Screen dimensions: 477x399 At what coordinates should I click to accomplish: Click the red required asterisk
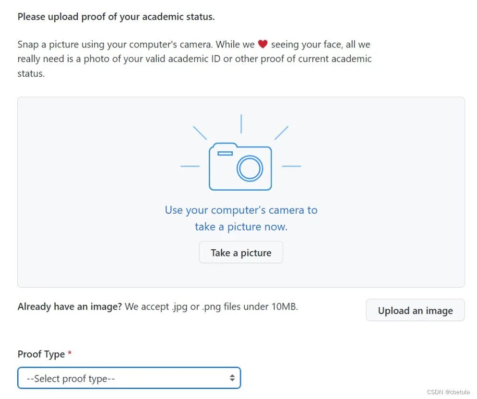point(70,354)
